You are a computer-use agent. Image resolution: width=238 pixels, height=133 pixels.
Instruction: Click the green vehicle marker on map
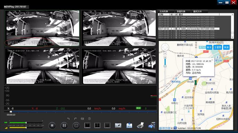pyautogui.click(x=196, y=82)
